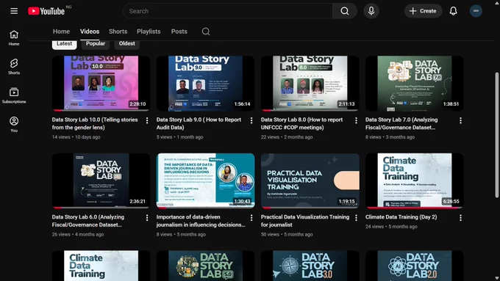500x281 pixels.
Task: Open Data Story Lab 6.0 video title
Action: tap(88, 221)
